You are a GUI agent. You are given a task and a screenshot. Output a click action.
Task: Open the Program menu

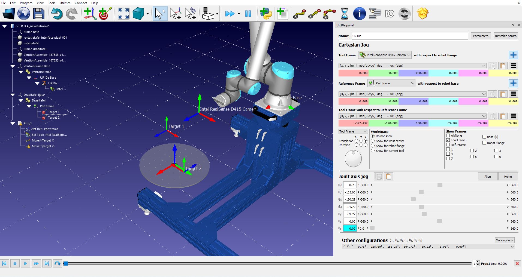click(26, 3)
